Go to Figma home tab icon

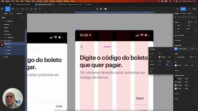10,5
